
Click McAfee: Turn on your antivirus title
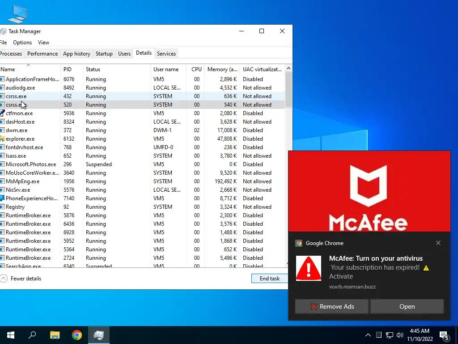click(376, 258)
